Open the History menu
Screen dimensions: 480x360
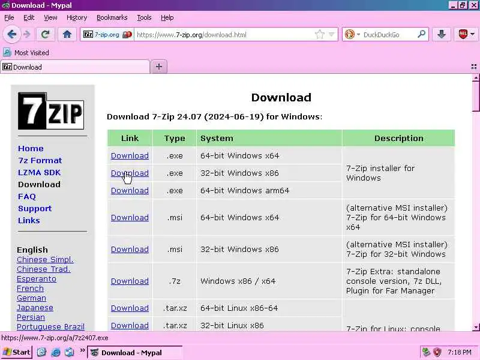[77, 18]
